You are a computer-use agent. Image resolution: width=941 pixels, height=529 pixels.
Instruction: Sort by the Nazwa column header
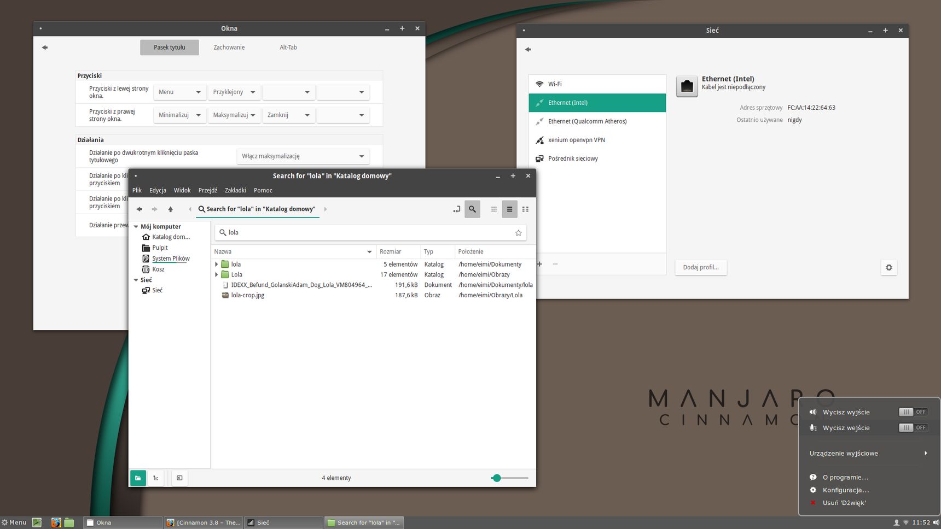pyautogui.click(x=293, y=252)
